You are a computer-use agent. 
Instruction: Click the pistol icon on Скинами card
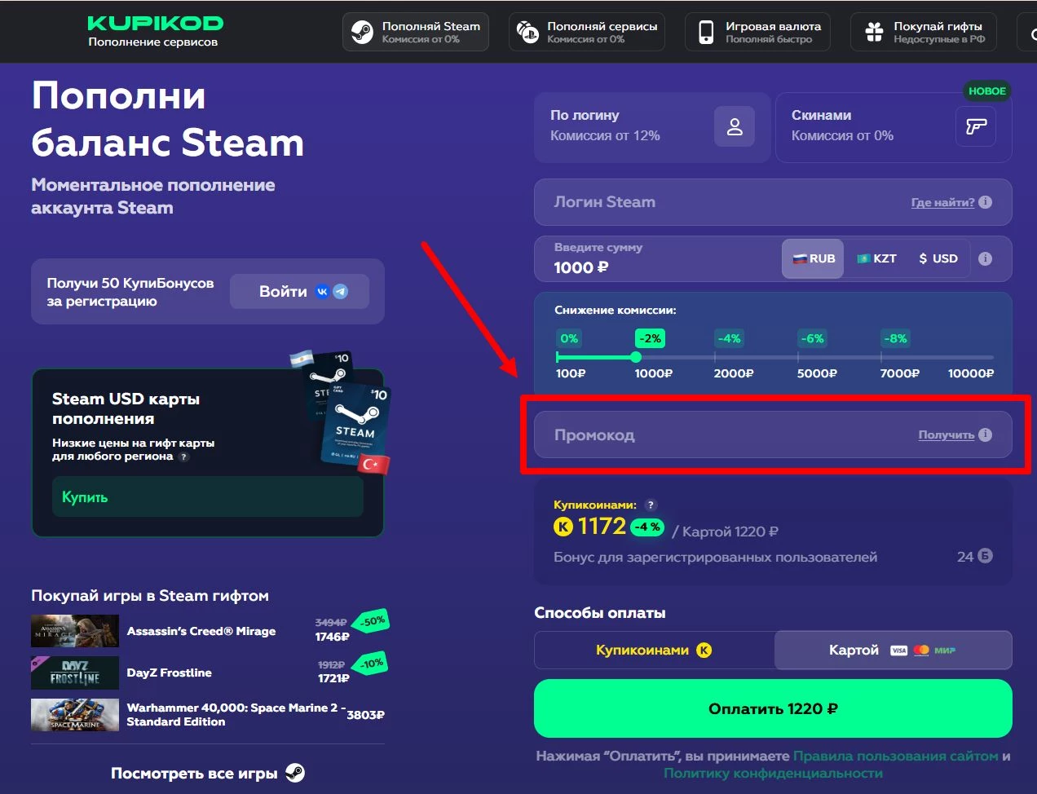(976, 127)
